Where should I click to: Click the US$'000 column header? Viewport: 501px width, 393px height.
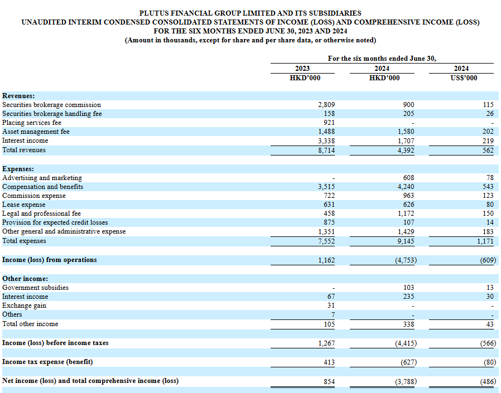464,78
